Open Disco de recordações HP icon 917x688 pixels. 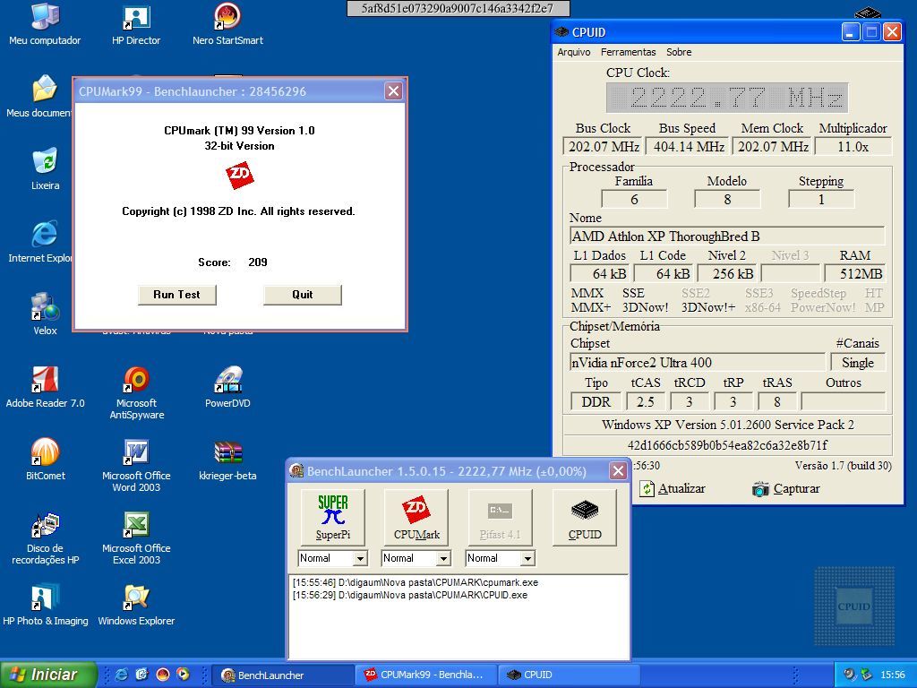tap(45, 537)
